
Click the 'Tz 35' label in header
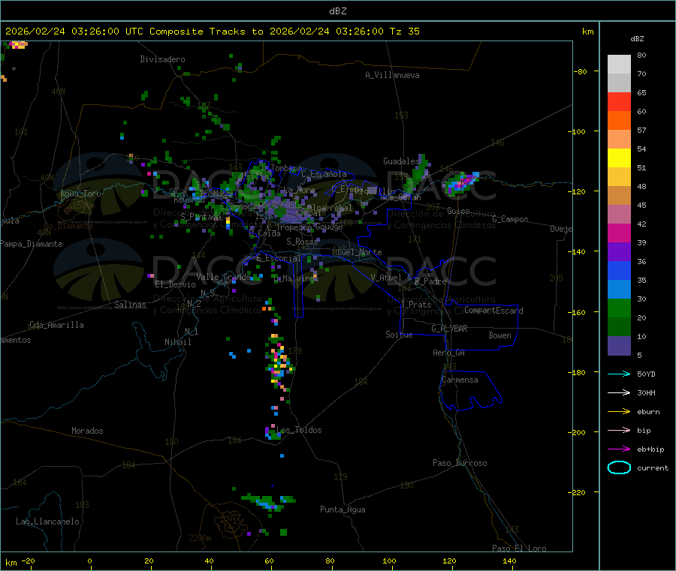coord(404,32)
